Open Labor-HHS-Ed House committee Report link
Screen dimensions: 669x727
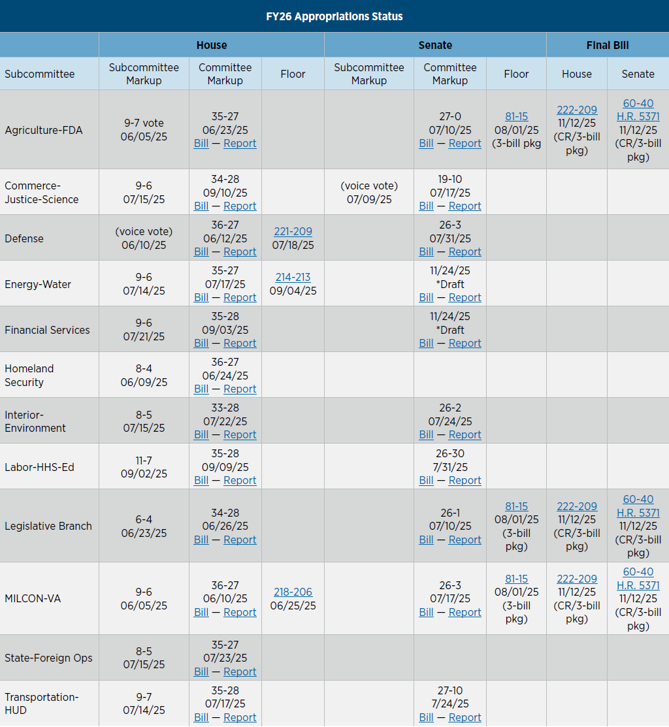point(240,480)
